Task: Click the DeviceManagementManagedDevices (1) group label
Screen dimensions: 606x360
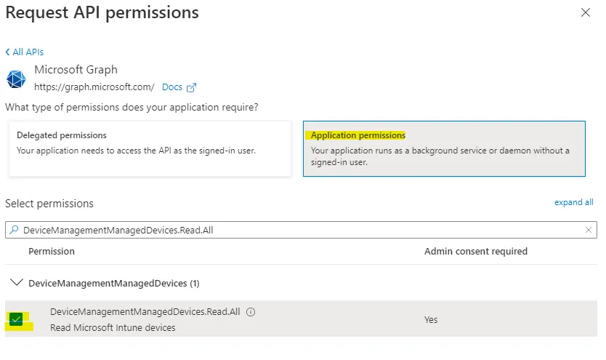Action: (x=114, y=284)
